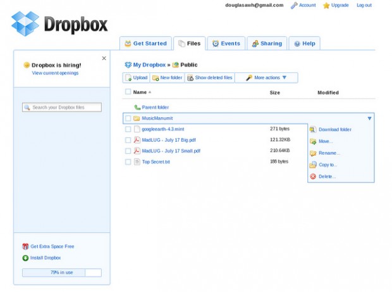Screen dimensions: 392x292
Task: Click the smiley icon beside Dropbox is hiring
Action: point(27,65)
